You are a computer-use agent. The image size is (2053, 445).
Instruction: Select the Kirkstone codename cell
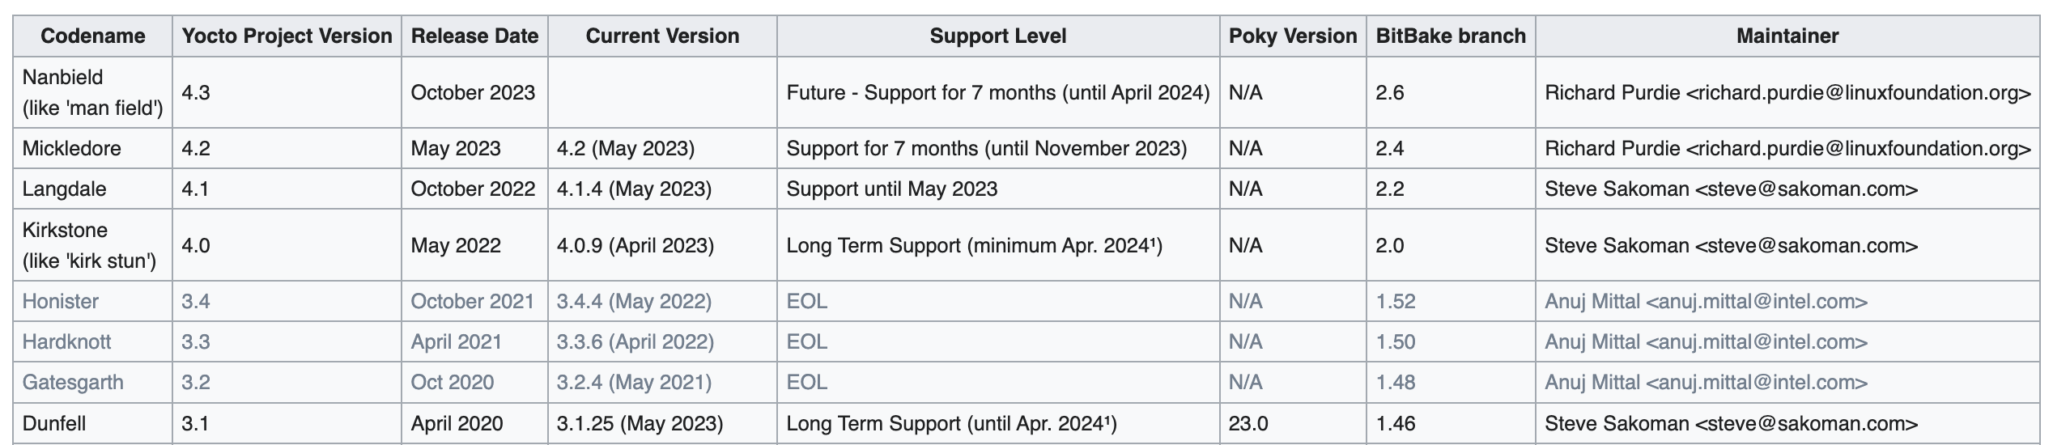(x=92, y=245)
